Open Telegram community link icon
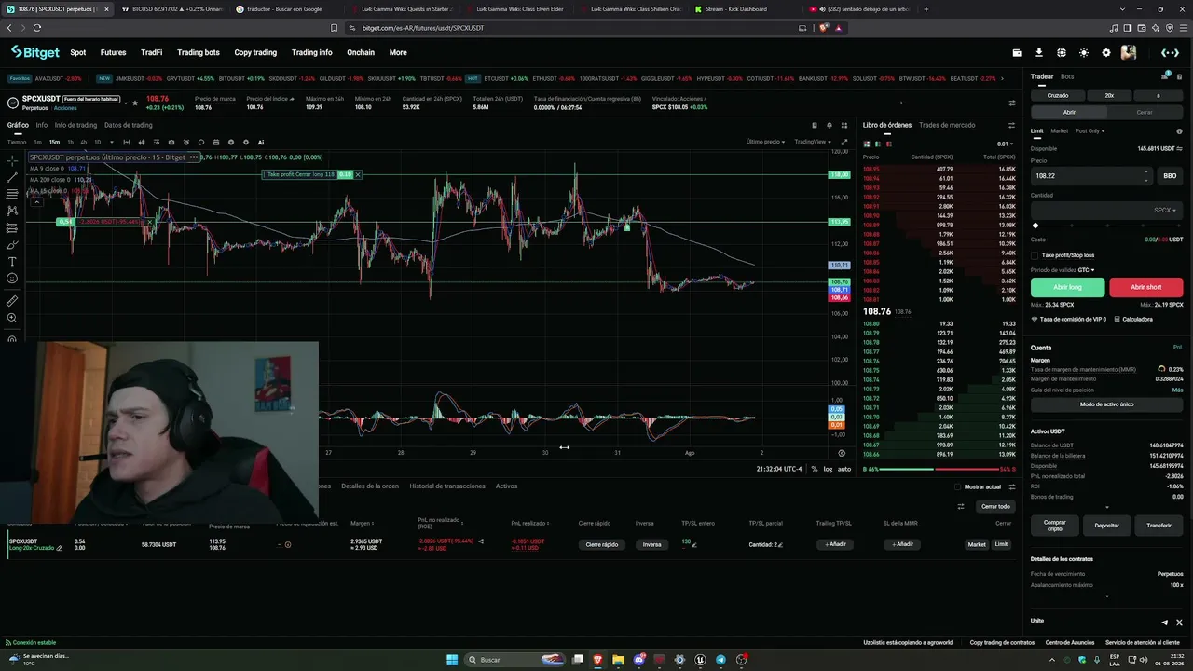The height and width of the screenshot is (671, 1193). click(x=1164, y=622)
